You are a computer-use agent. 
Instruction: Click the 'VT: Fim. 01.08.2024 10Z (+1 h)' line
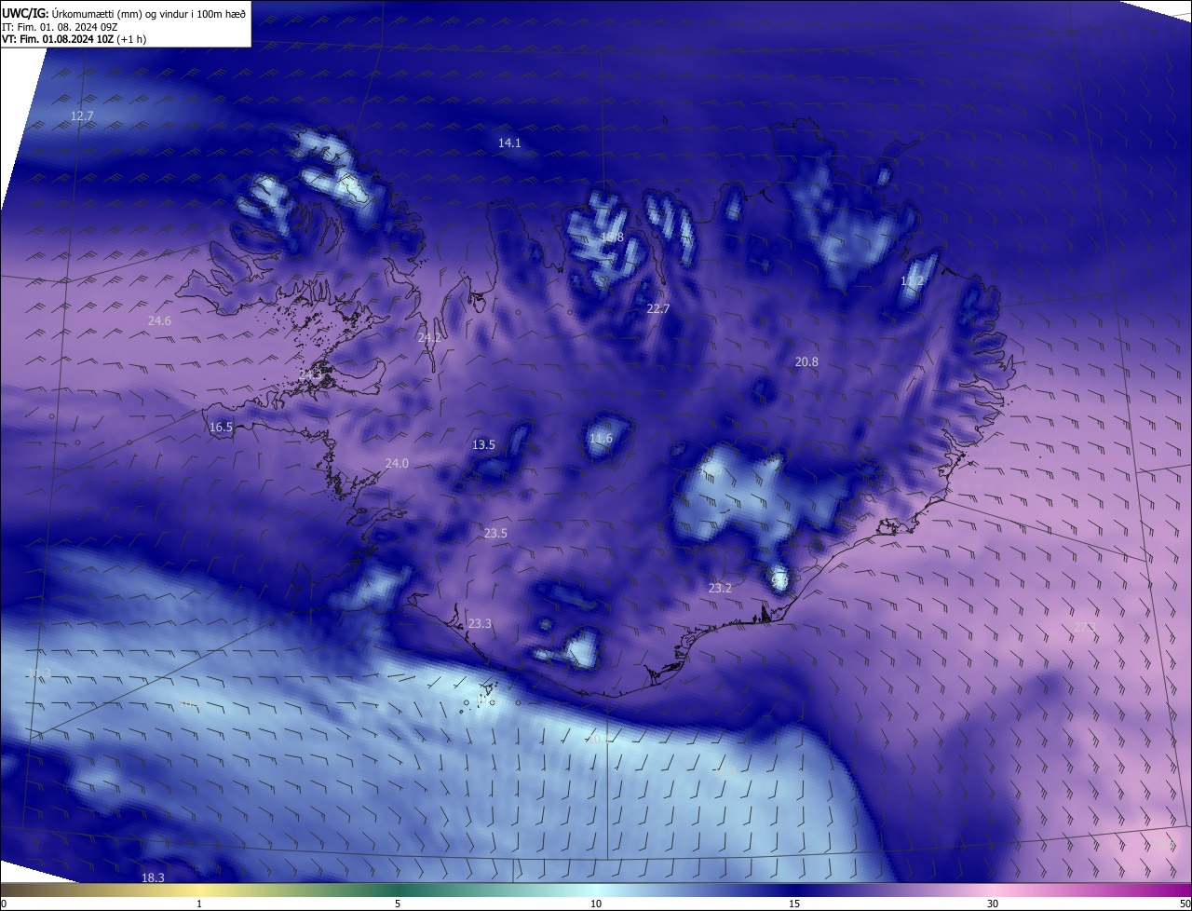coord(74,39)
